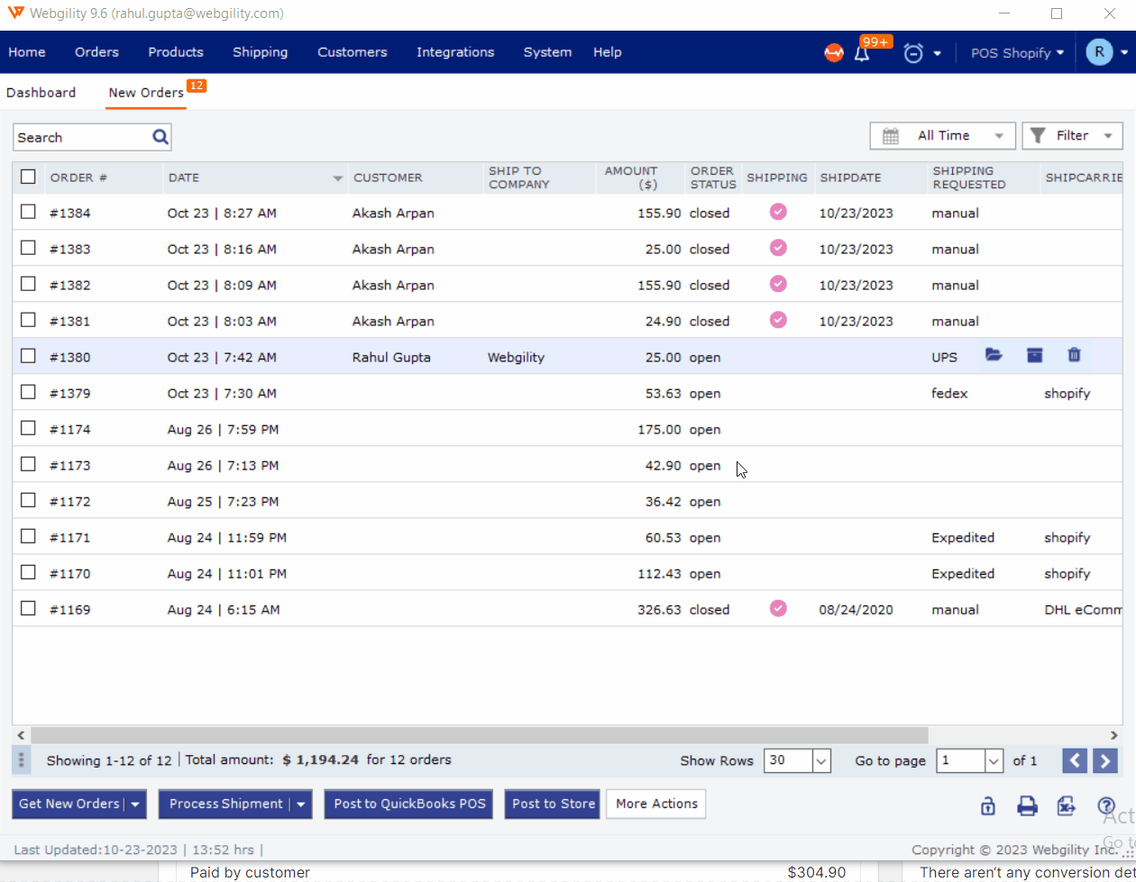Open order #1380 with the folder icon

(x=994, y=356)
